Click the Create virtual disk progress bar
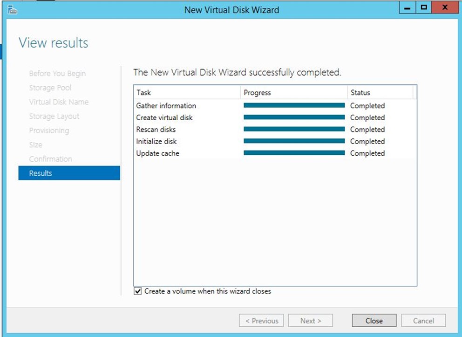The height and width of the screenshot is (337, 462). coord(294,117)
